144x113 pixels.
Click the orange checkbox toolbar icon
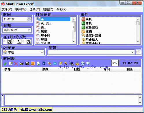click(x=33, y=63)
